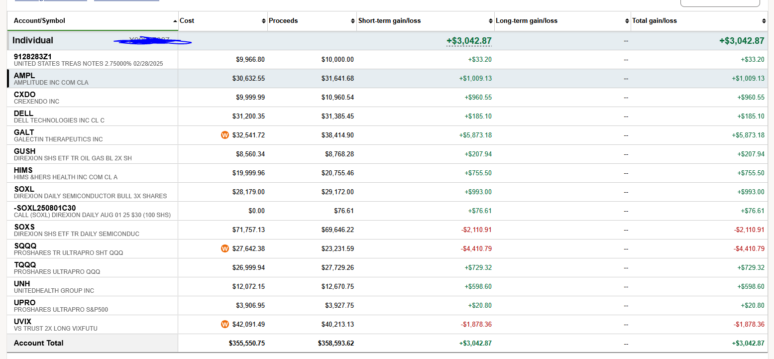Image resolution: width=774 pixels, height=359 pixels.
Task: Click SOXL cost $28,179.00
Action: (248, 192)
